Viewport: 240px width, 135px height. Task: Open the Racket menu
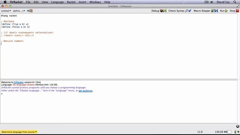(x=71, y=2)
